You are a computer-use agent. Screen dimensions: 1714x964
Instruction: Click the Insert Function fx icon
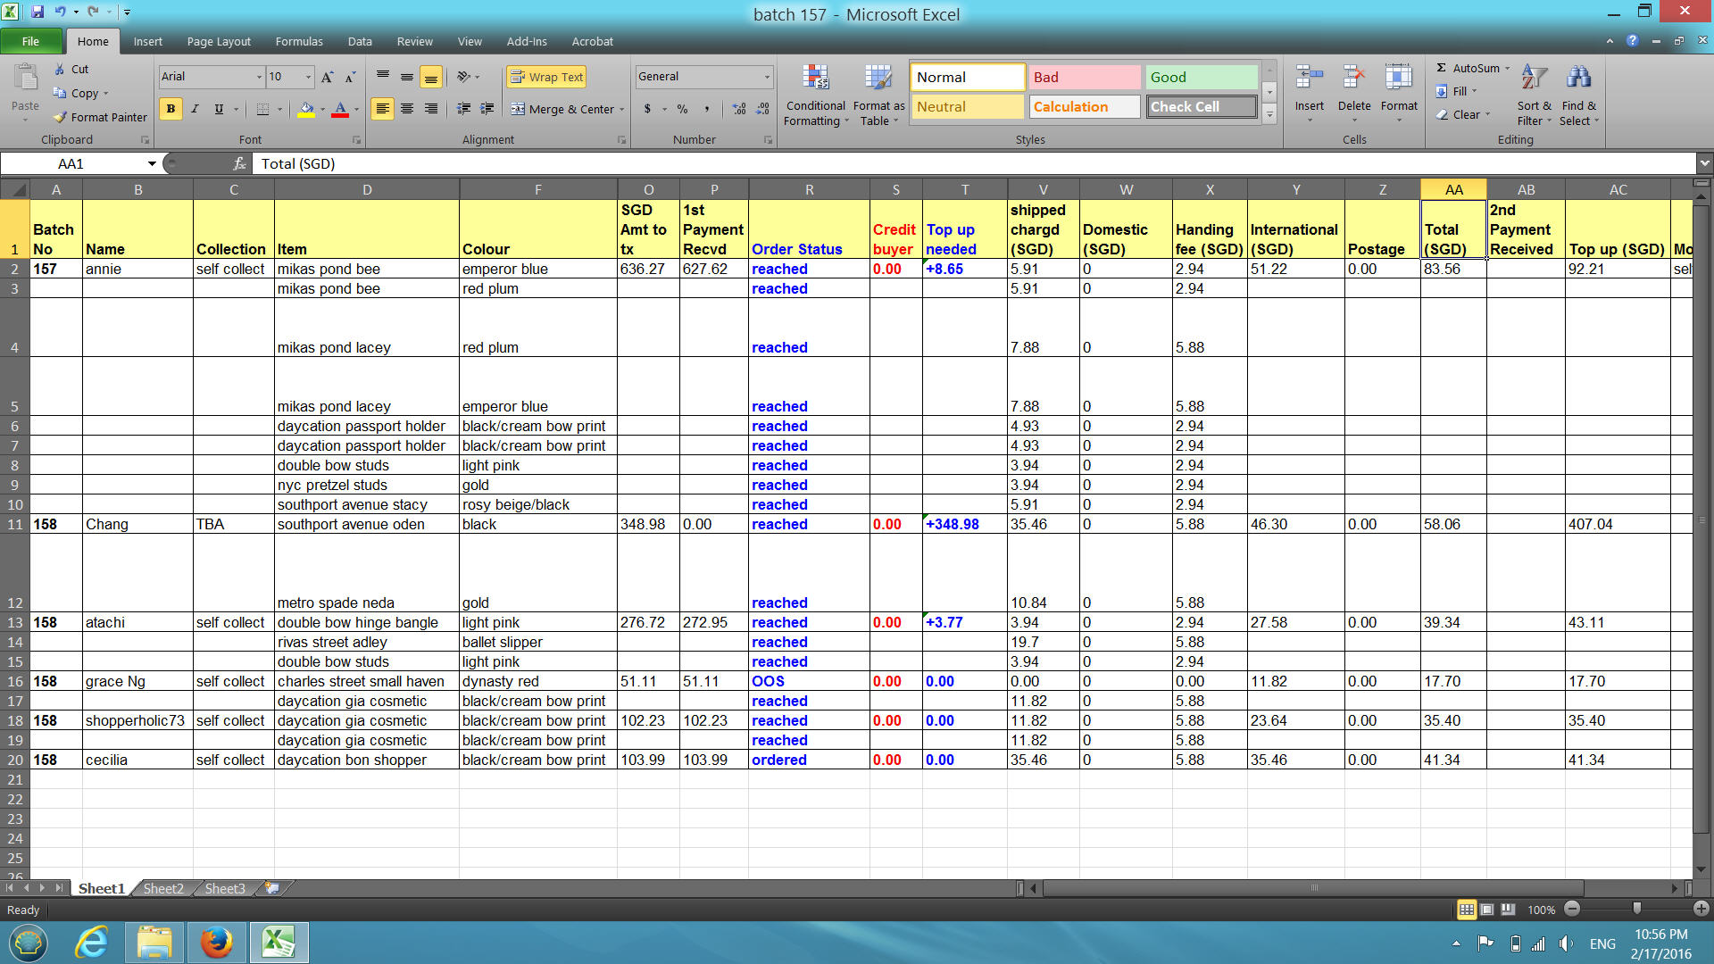coord(239,163)
